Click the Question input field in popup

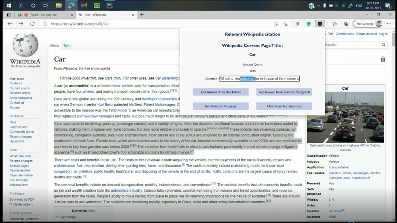(x=259, y=79)
